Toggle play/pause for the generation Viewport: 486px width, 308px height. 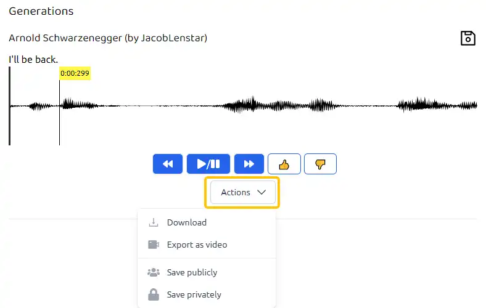pos(208,164)
